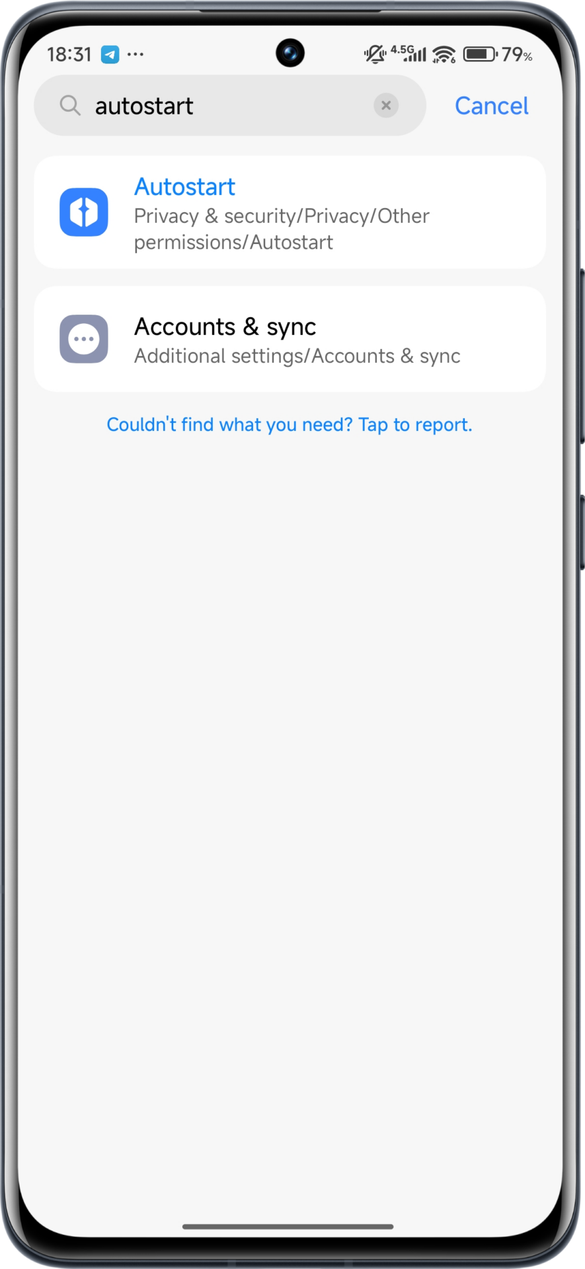Viewport: 585px width, 1269px height.
Task: Open the Autostart result title
Action: (184, 187)
